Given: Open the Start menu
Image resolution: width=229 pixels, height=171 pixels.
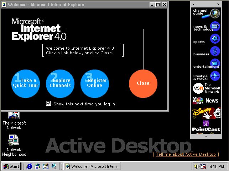Looking at the screenshot, I should tap(11, 166).
